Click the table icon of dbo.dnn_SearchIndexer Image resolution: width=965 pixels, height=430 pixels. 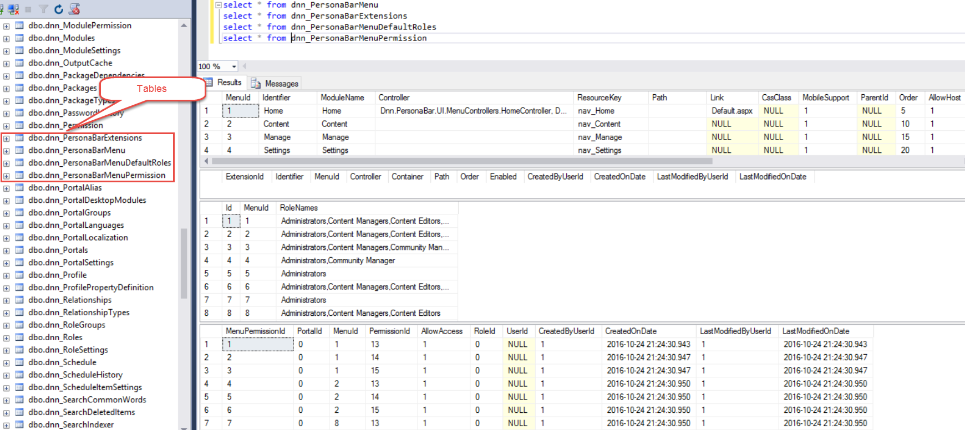point(19,424)
